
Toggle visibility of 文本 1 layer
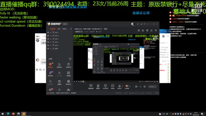pos(48,45)
